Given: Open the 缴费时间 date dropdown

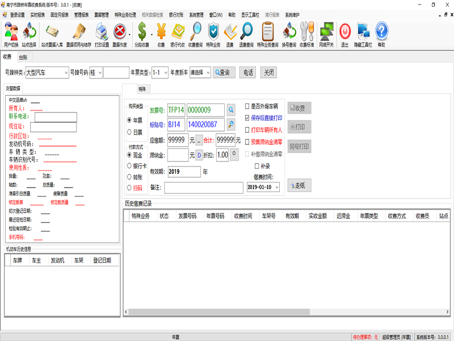Looking at the screenshot, I should [x=277, y=188].
